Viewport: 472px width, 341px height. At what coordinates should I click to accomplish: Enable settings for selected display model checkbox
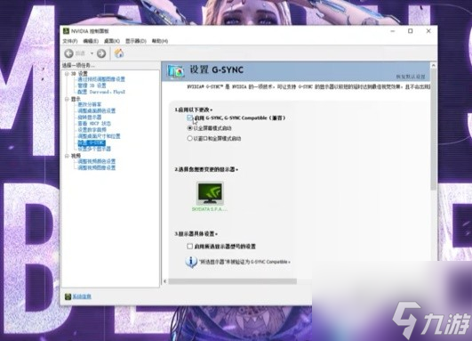point(189,247)
